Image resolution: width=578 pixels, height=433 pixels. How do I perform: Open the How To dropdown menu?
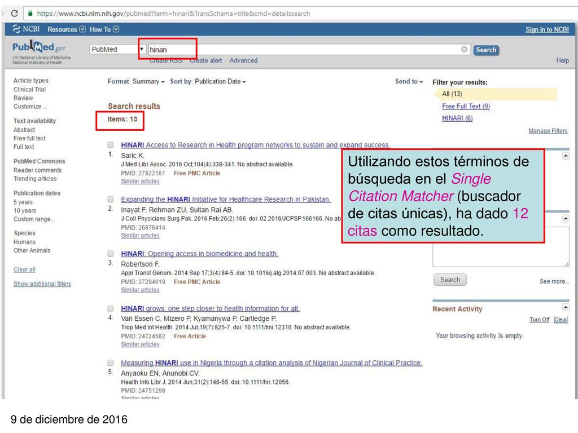[x=104, y=29]
